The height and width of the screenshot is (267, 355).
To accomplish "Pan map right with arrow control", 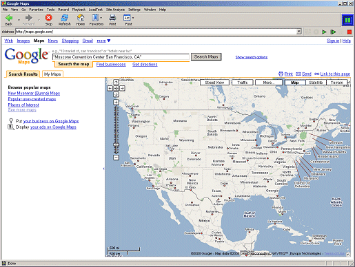I will click(122, 88).
